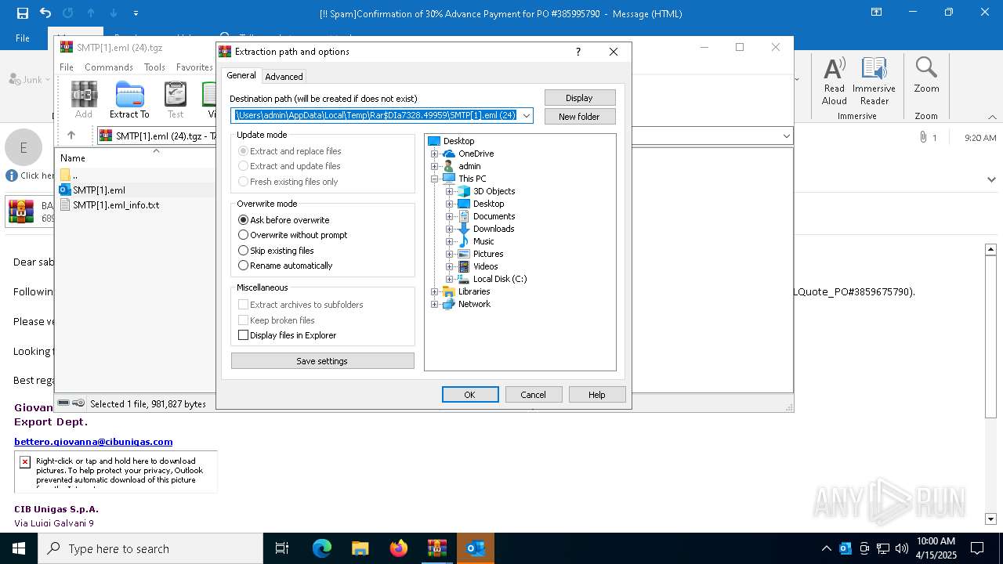Screen dimensions: 1003x564
Task: Click the attachment paperclip icon in message header
Action: (923, 137)
